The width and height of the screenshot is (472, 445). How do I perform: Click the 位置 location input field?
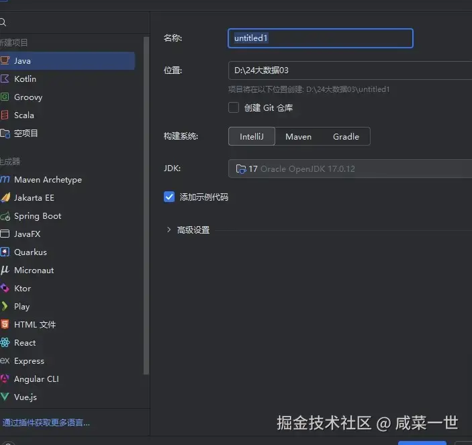click(350, 70)
